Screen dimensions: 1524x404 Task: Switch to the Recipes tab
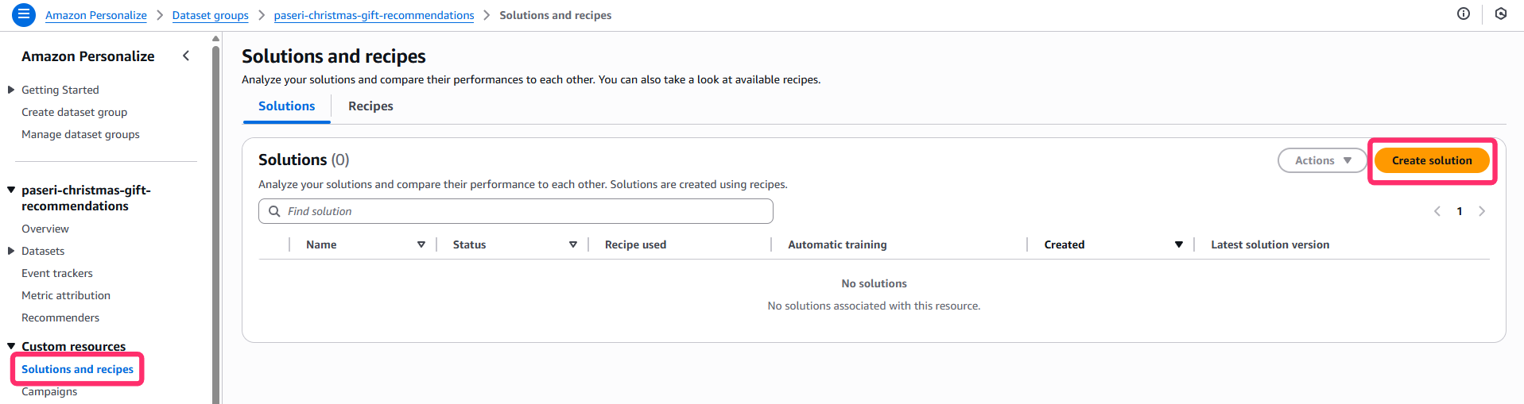370,106
